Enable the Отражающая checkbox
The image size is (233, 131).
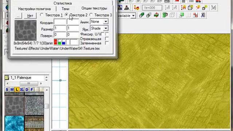pos(107,39)
